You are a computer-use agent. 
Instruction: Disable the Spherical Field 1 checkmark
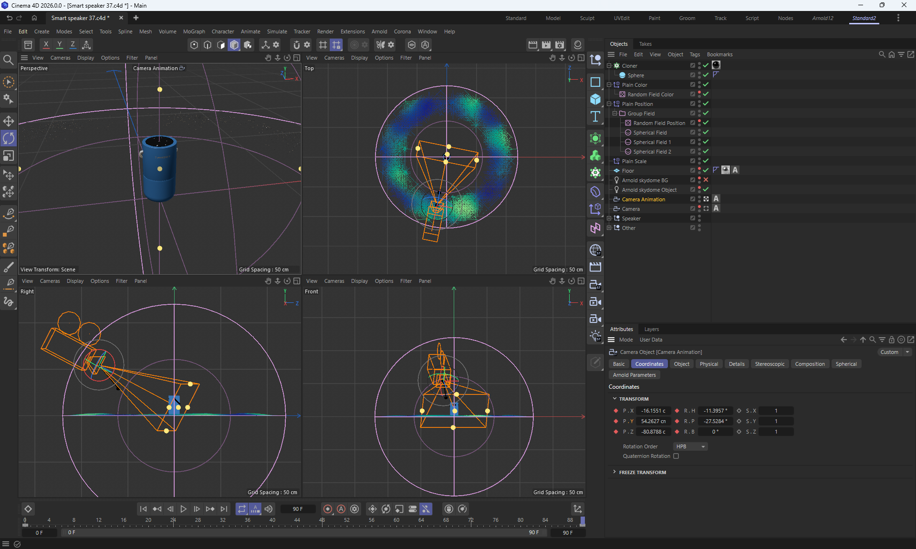coord(706,142)
